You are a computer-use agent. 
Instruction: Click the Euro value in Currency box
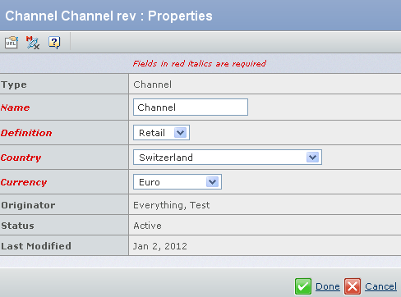point(150,182)
